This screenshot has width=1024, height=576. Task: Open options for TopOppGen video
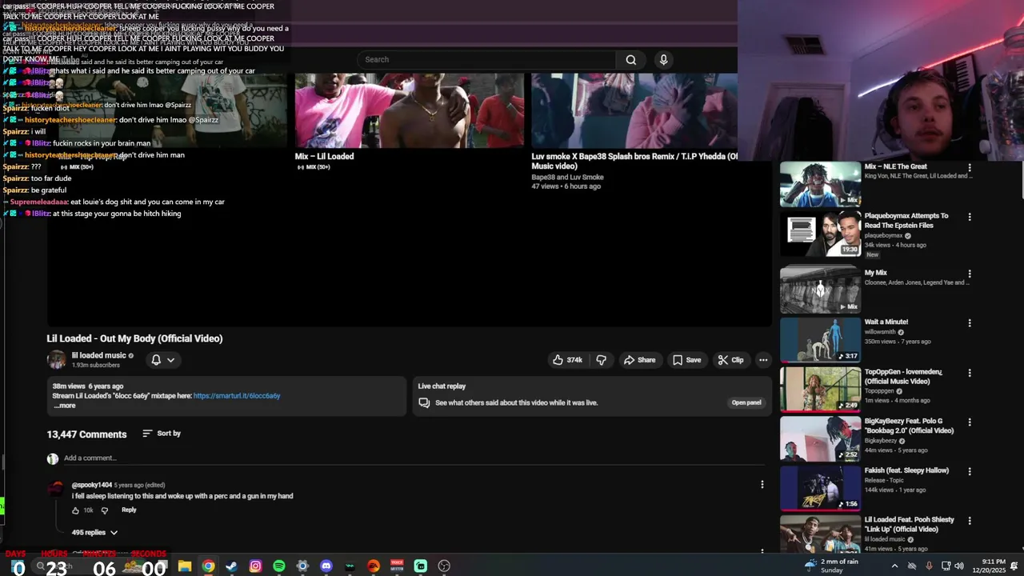970,373
